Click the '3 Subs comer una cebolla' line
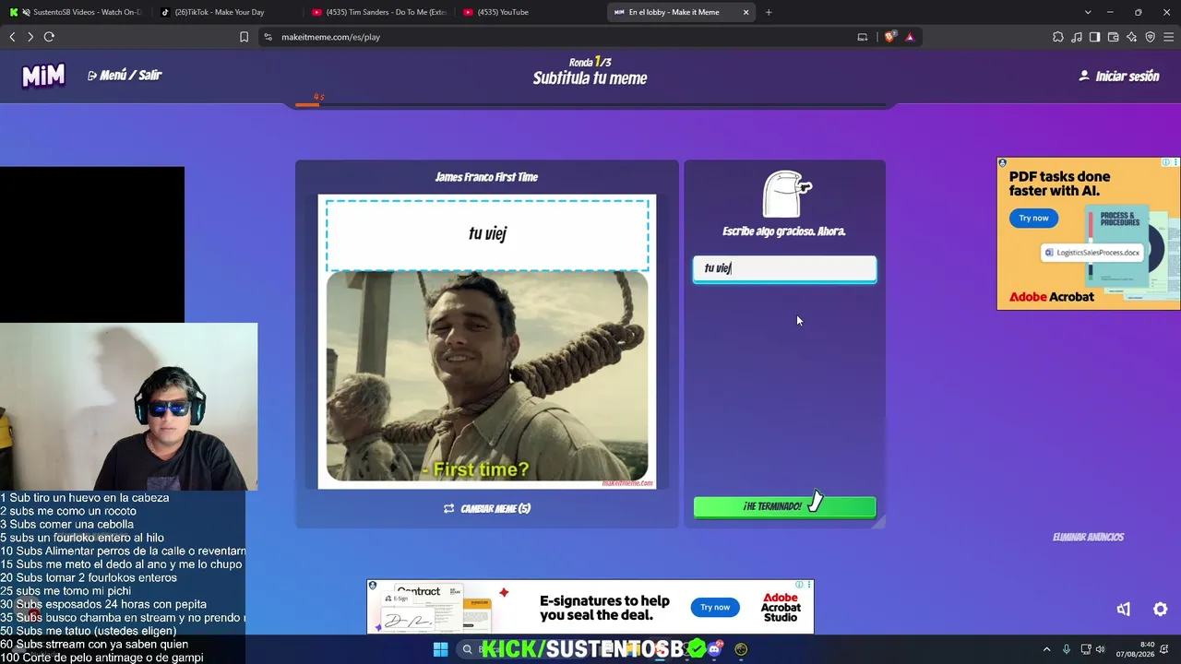The height and width of the screenshot is (664, 1181). coord(67,525)
